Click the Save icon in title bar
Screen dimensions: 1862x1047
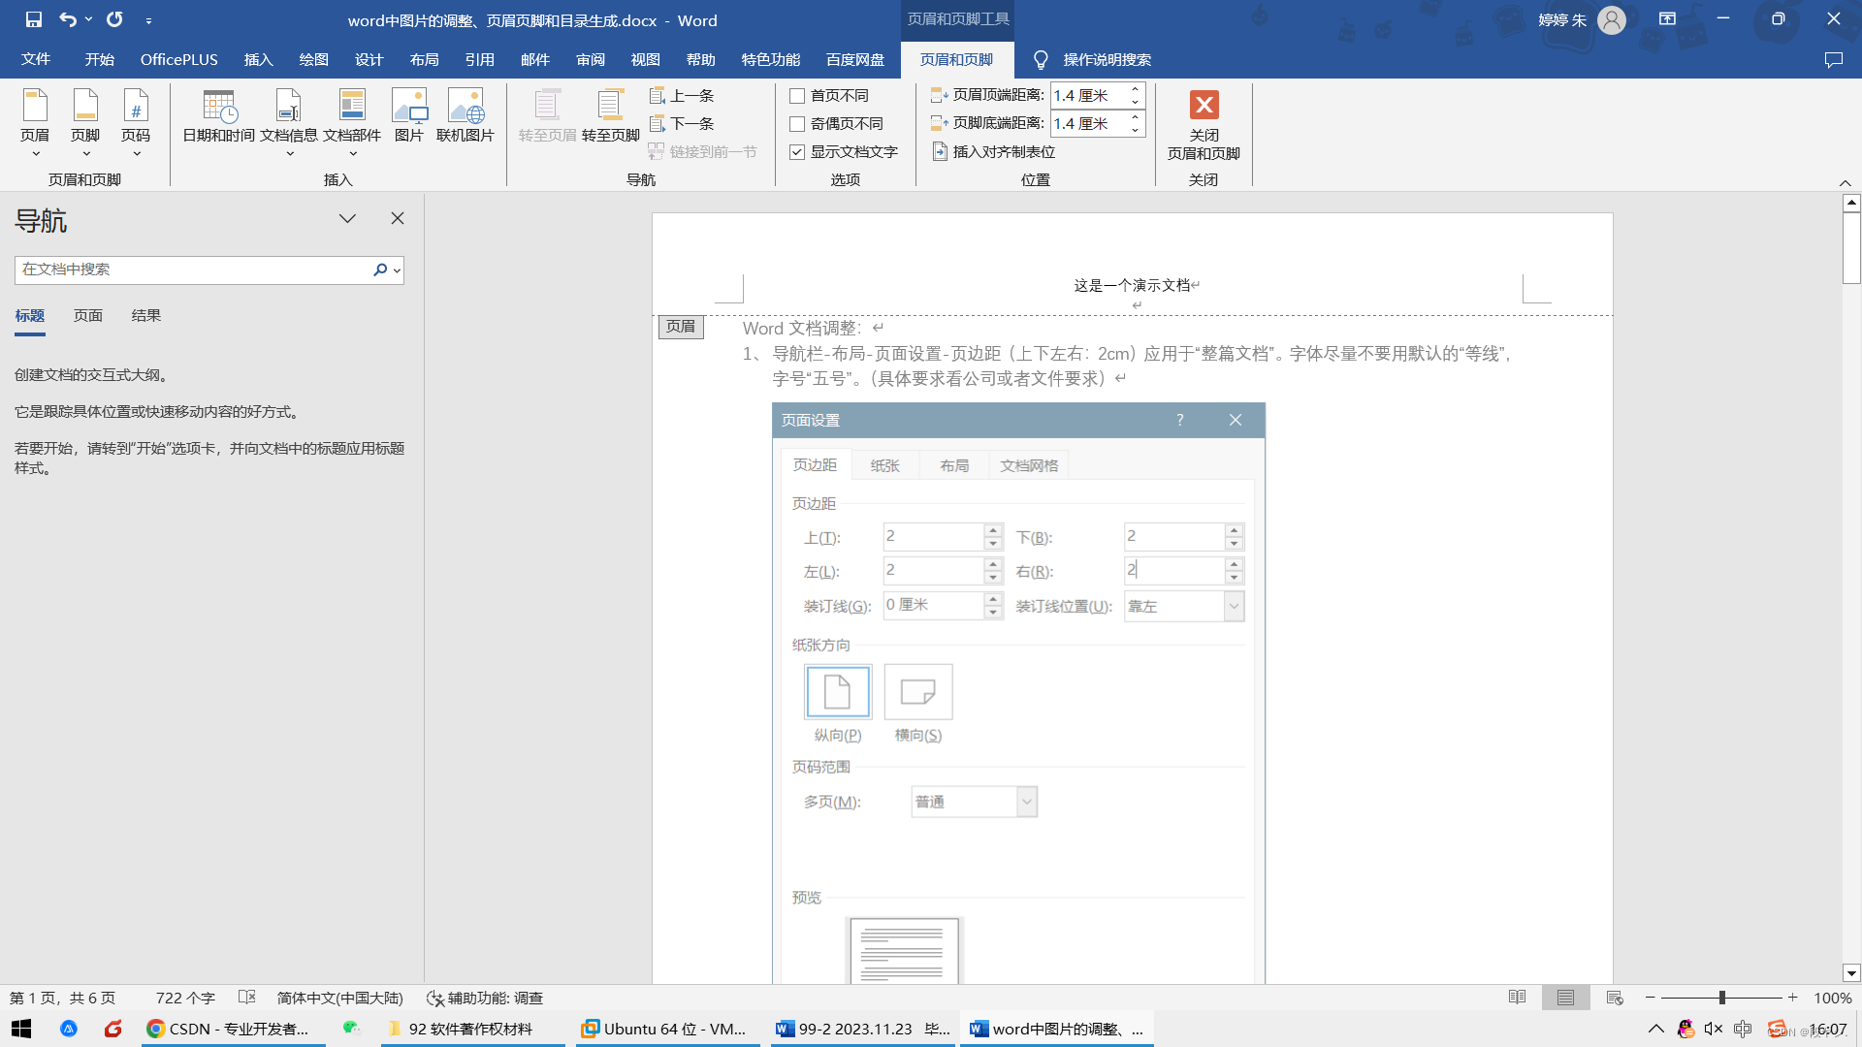(x=34, y=19)
